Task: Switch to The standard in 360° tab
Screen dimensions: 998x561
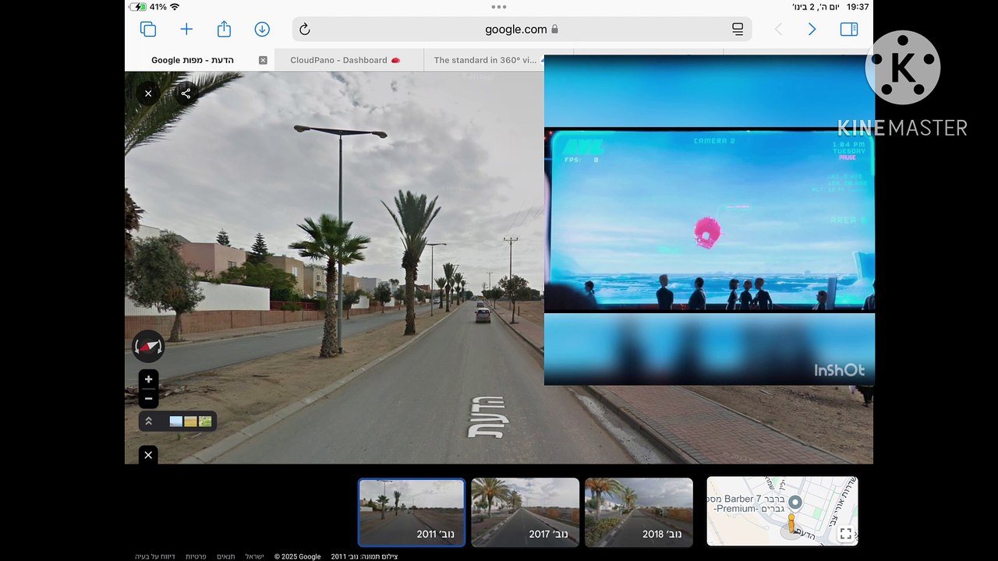Action: pyautogui.click(x=485, y=60)
